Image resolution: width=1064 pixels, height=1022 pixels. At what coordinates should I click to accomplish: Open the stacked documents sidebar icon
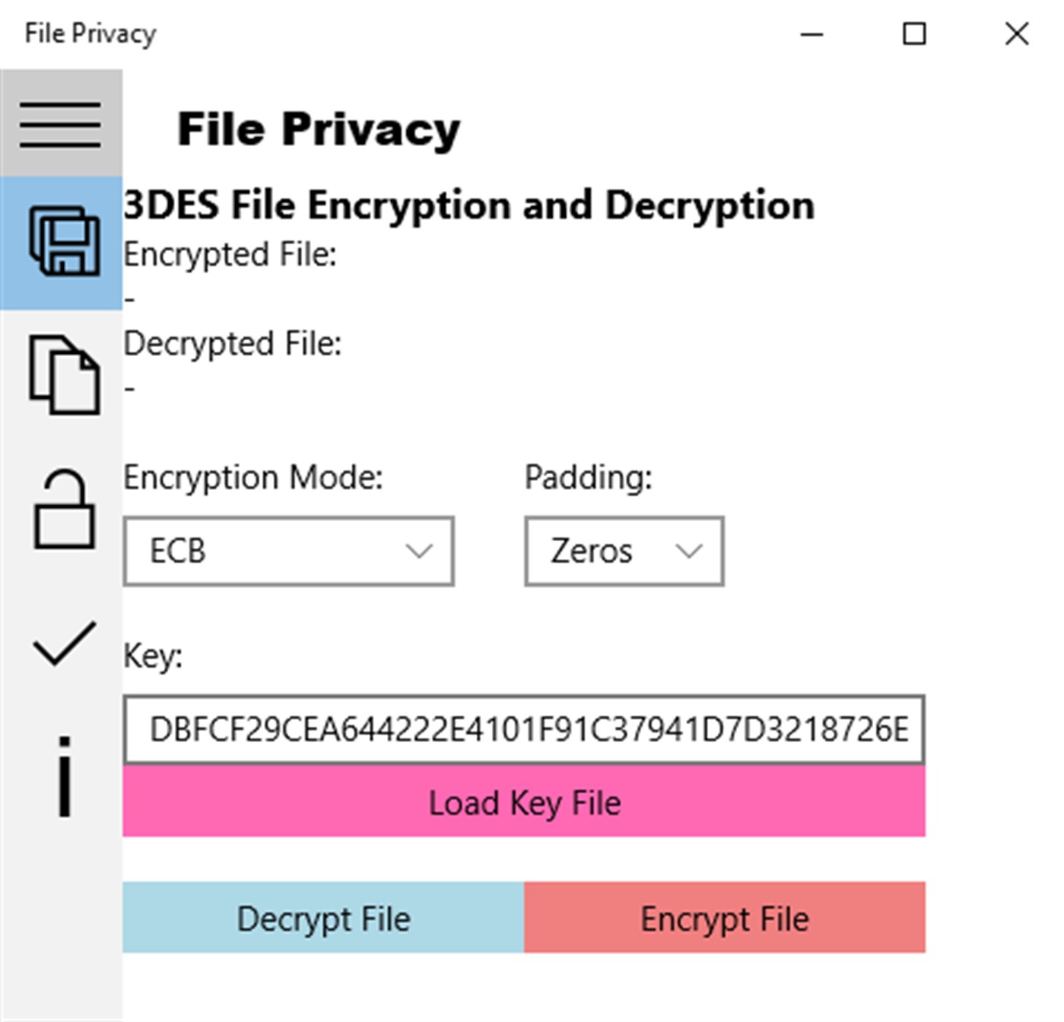(64, 375)
